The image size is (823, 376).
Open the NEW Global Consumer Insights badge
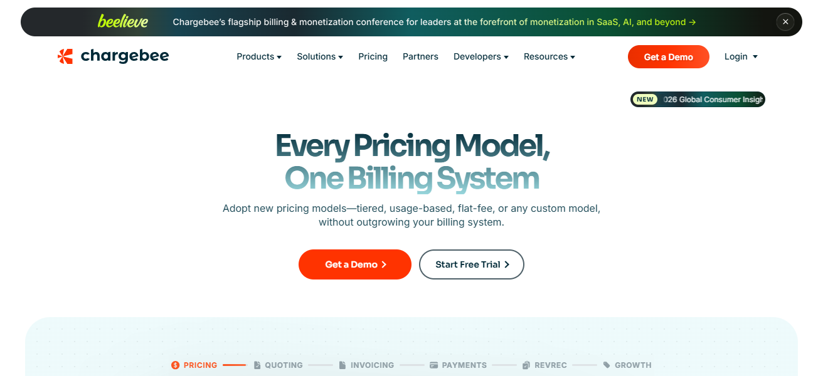(698, 100)
